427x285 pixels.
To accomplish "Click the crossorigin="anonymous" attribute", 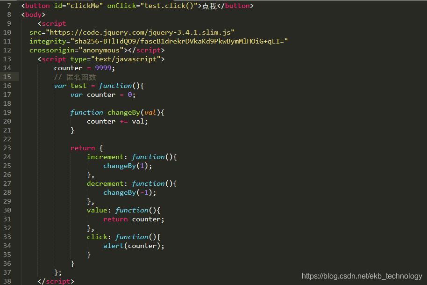I will 77,50.
